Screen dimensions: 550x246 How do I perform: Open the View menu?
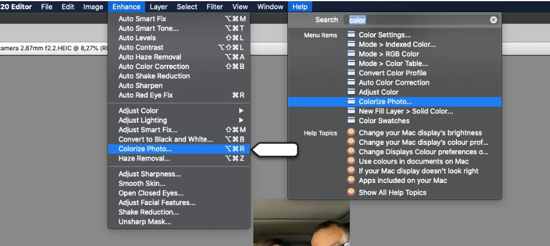pyautogui.click(x=240, y=6)
